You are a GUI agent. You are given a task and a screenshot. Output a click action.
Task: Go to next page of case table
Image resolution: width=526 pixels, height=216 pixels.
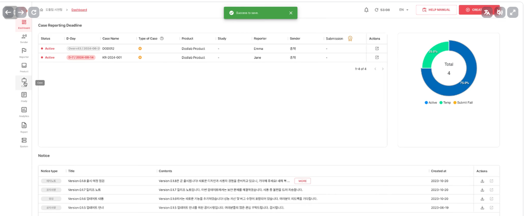click(382, 69)
